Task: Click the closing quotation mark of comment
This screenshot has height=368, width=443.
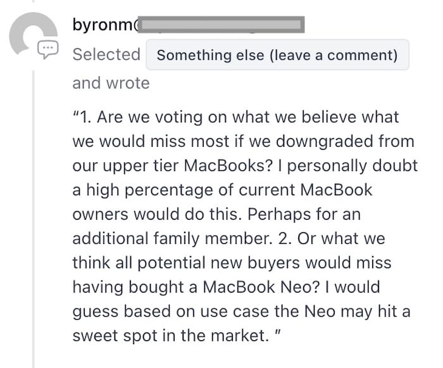Action: tap(276, 334)
